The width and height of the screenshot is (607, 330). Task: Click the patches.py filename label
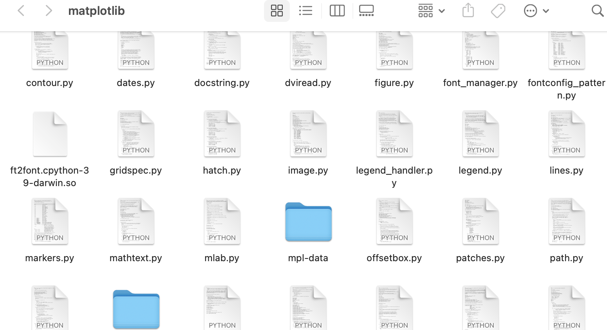(x=481, y=258)
